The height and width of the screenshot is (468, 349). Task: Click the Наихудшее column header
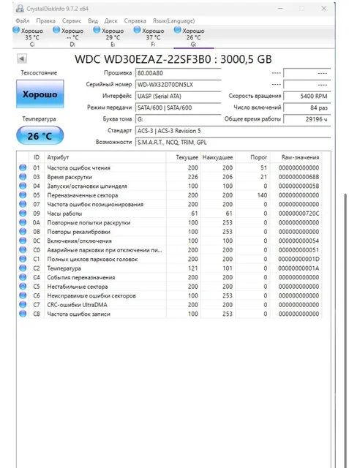point(217,157)
